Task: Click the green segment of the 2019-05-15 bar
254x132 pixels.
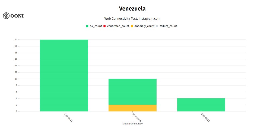Action: [x=132, y=92]
